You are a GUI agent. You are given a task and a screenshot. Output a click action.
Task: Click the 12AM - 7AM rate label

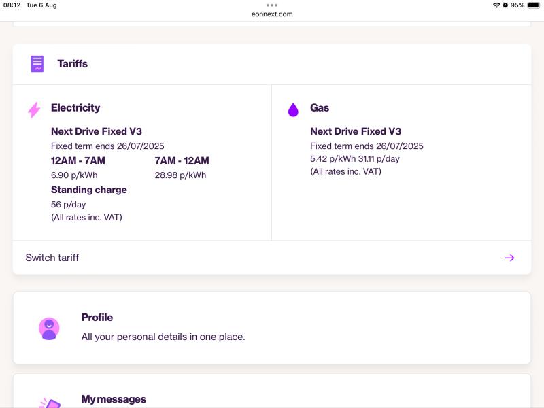pos(78,160)
